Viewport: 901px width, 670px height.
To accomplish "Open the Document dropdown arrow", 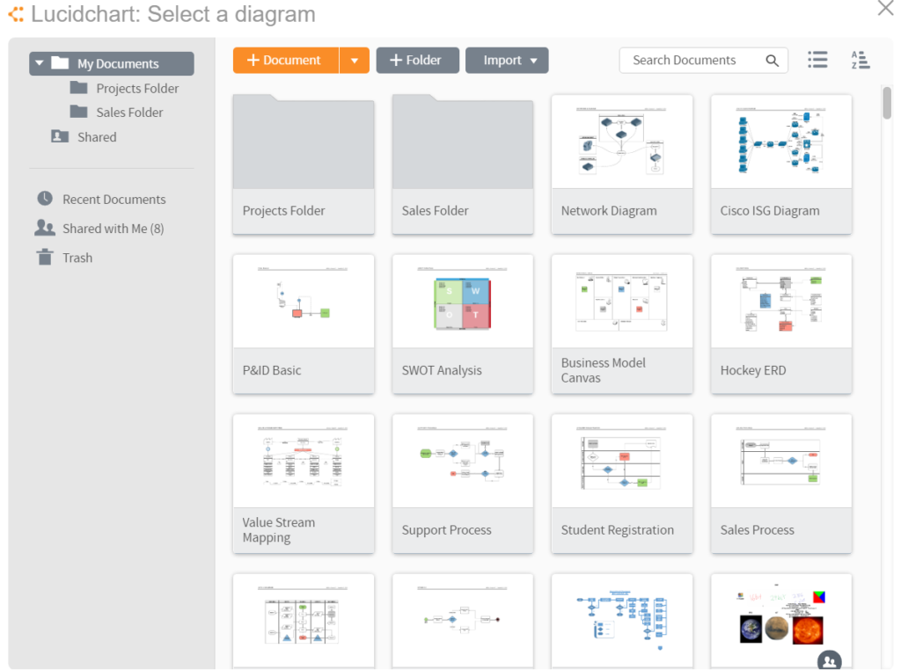I will (354, 61).
